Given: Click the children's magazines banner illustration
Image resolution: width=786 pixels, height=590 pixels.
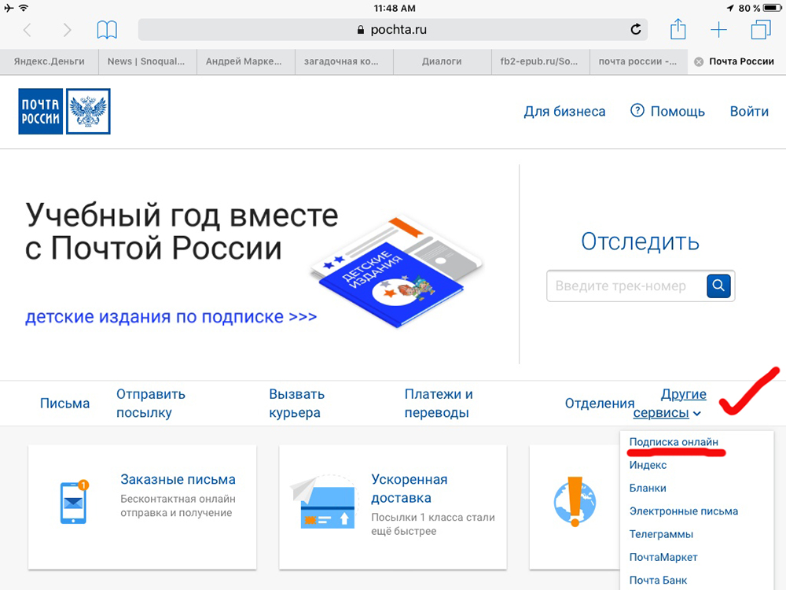Looking at the screenshot, I should [x=396, y=271].
